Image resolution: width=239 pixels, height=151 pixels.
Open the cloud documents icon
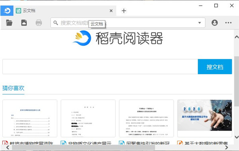[24, 23]
